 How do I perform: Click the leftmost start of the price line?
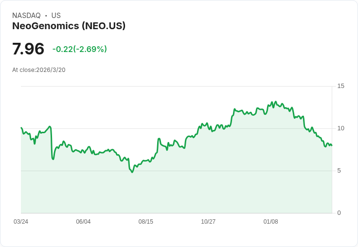tap(21, 128)
